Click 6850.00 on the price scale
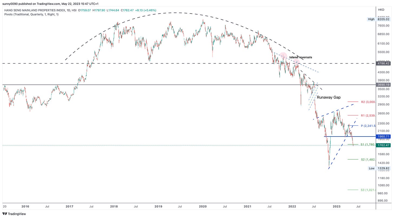 383,34
